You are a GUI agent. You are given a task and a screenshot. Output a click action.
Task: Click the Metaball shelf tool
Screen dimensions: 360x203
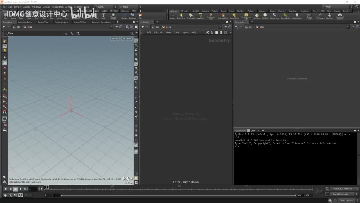(132, 16)
